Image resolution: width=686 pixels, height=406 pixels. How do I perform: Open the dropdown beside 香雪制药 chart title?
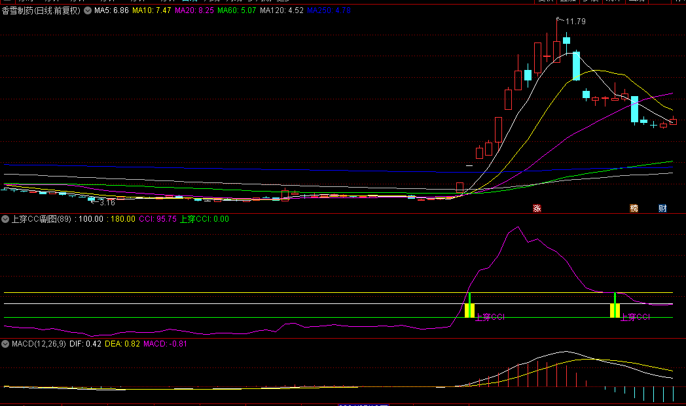click(x=88, y=11)
